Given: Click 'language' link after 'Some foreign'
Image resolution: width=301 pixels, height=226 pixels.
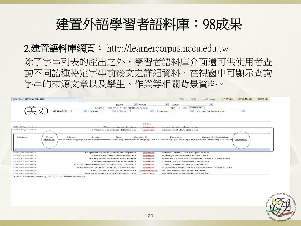Looking at the screenshot, I should (x=148, y=167).
